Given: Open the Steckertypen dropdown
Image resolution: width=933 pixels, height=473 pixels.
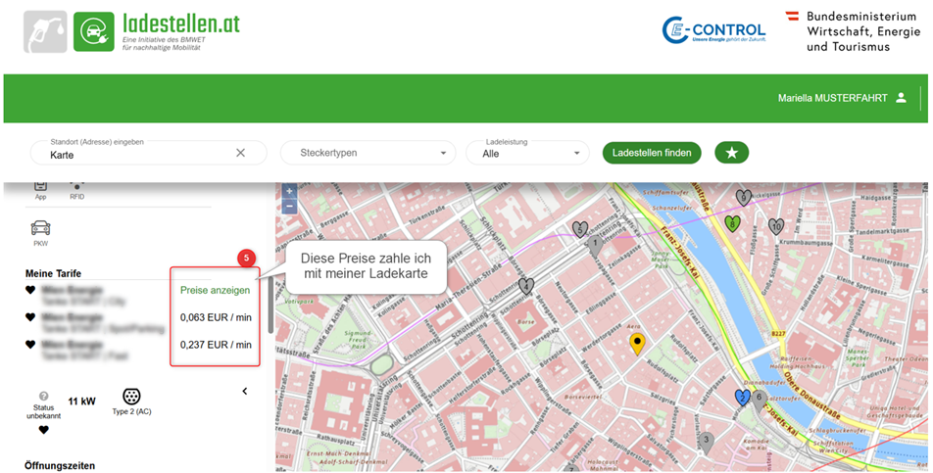Looking at the screenshot, I should [368, 153].
